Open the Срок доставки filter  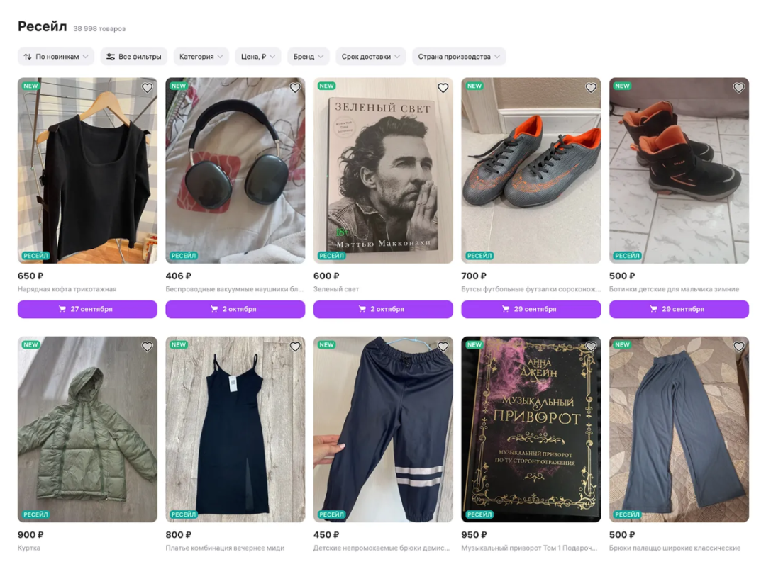(x=371, y=57)
